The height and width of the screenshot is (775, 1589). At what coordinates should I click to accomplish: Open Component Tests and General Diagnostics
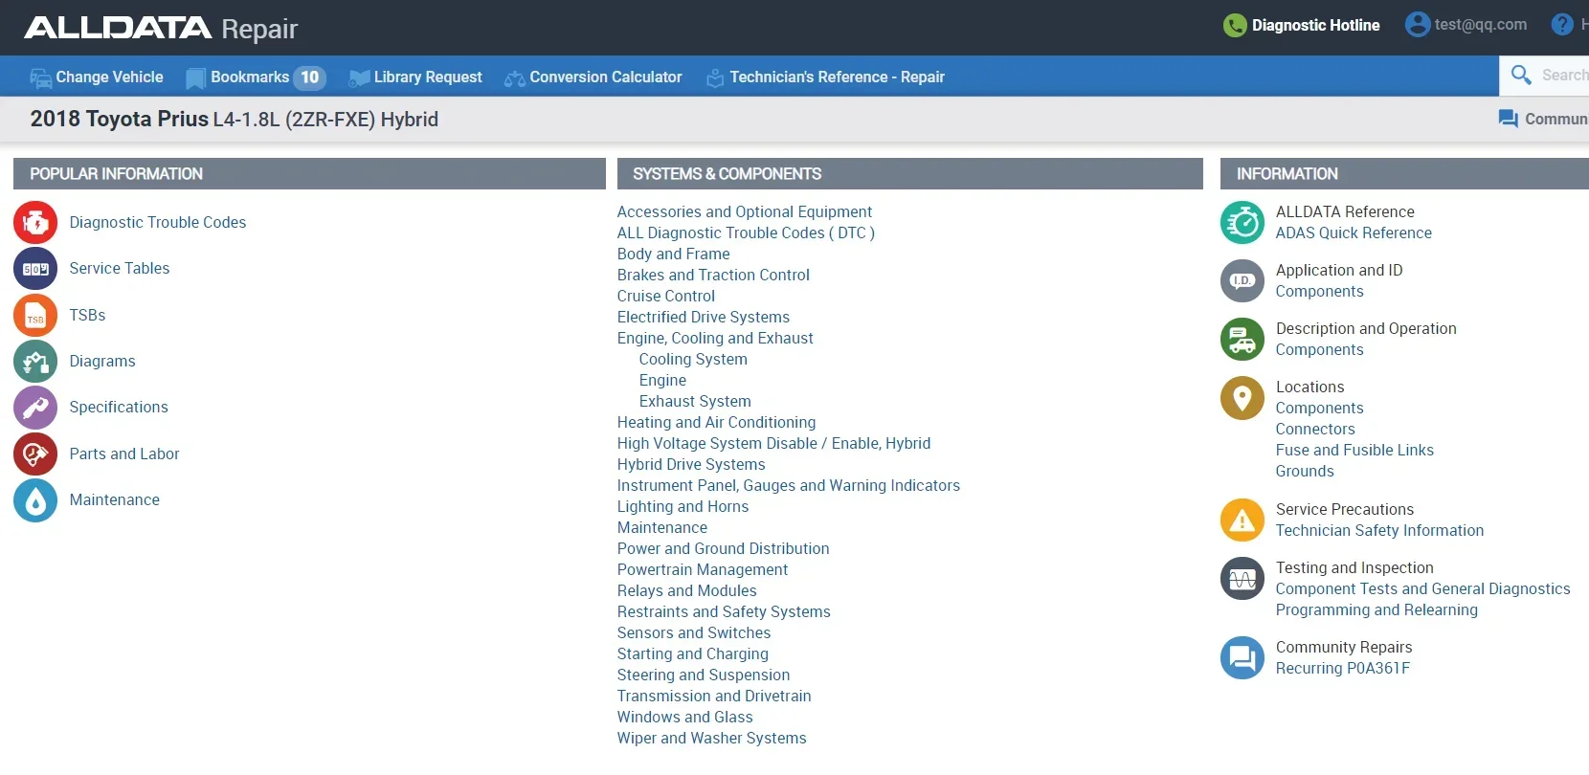1422,589
